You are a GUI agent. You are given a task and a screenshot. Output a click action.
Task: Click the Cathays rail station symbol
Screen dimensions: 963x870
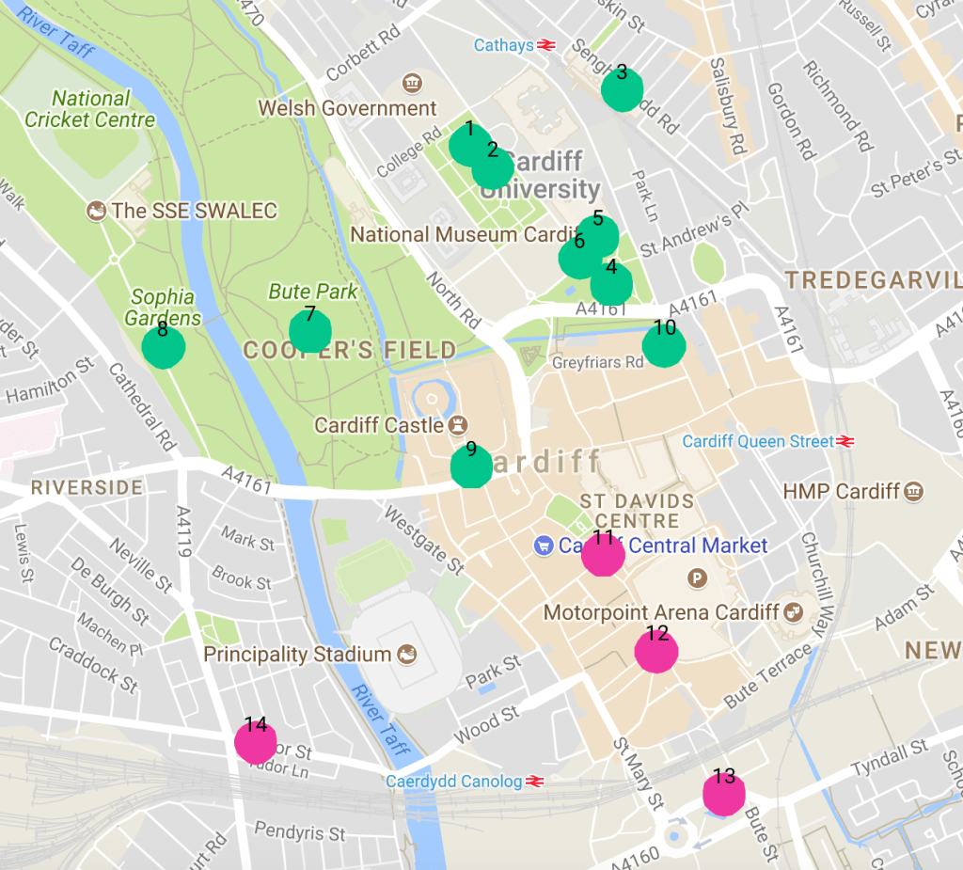pyautogui.click(x=546, y=45)
